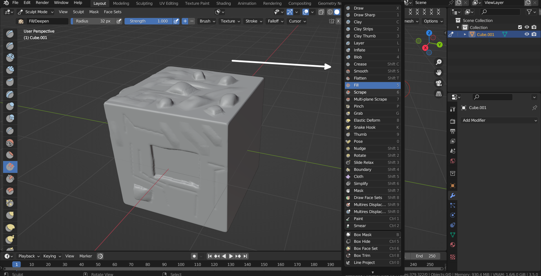Screen dimensions: 541x276
Task: Select the Fill/Deepen brush in the toolbar
Action: [x=10, y=167]
